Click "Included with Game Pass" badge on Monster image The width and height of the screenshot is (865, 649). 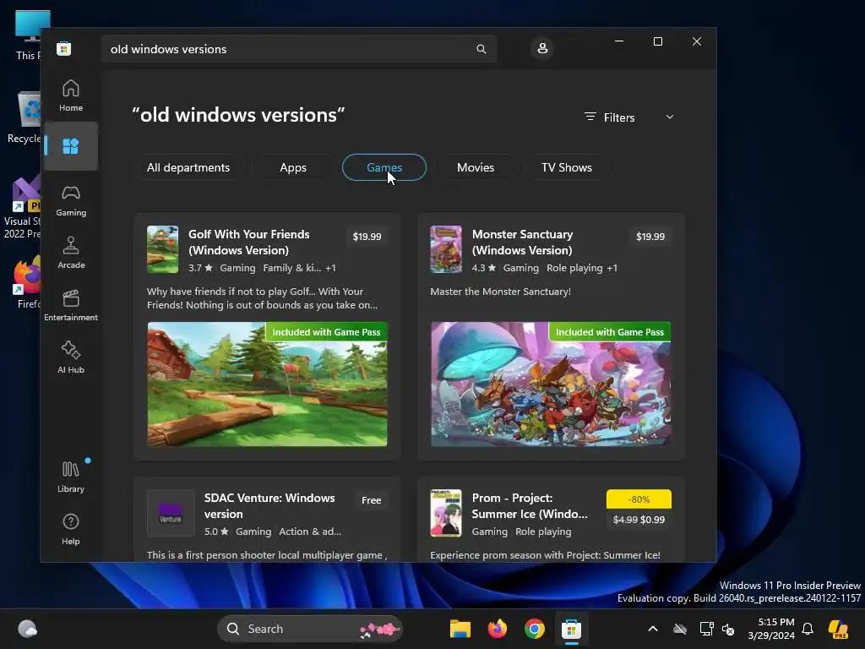[610, 331]
